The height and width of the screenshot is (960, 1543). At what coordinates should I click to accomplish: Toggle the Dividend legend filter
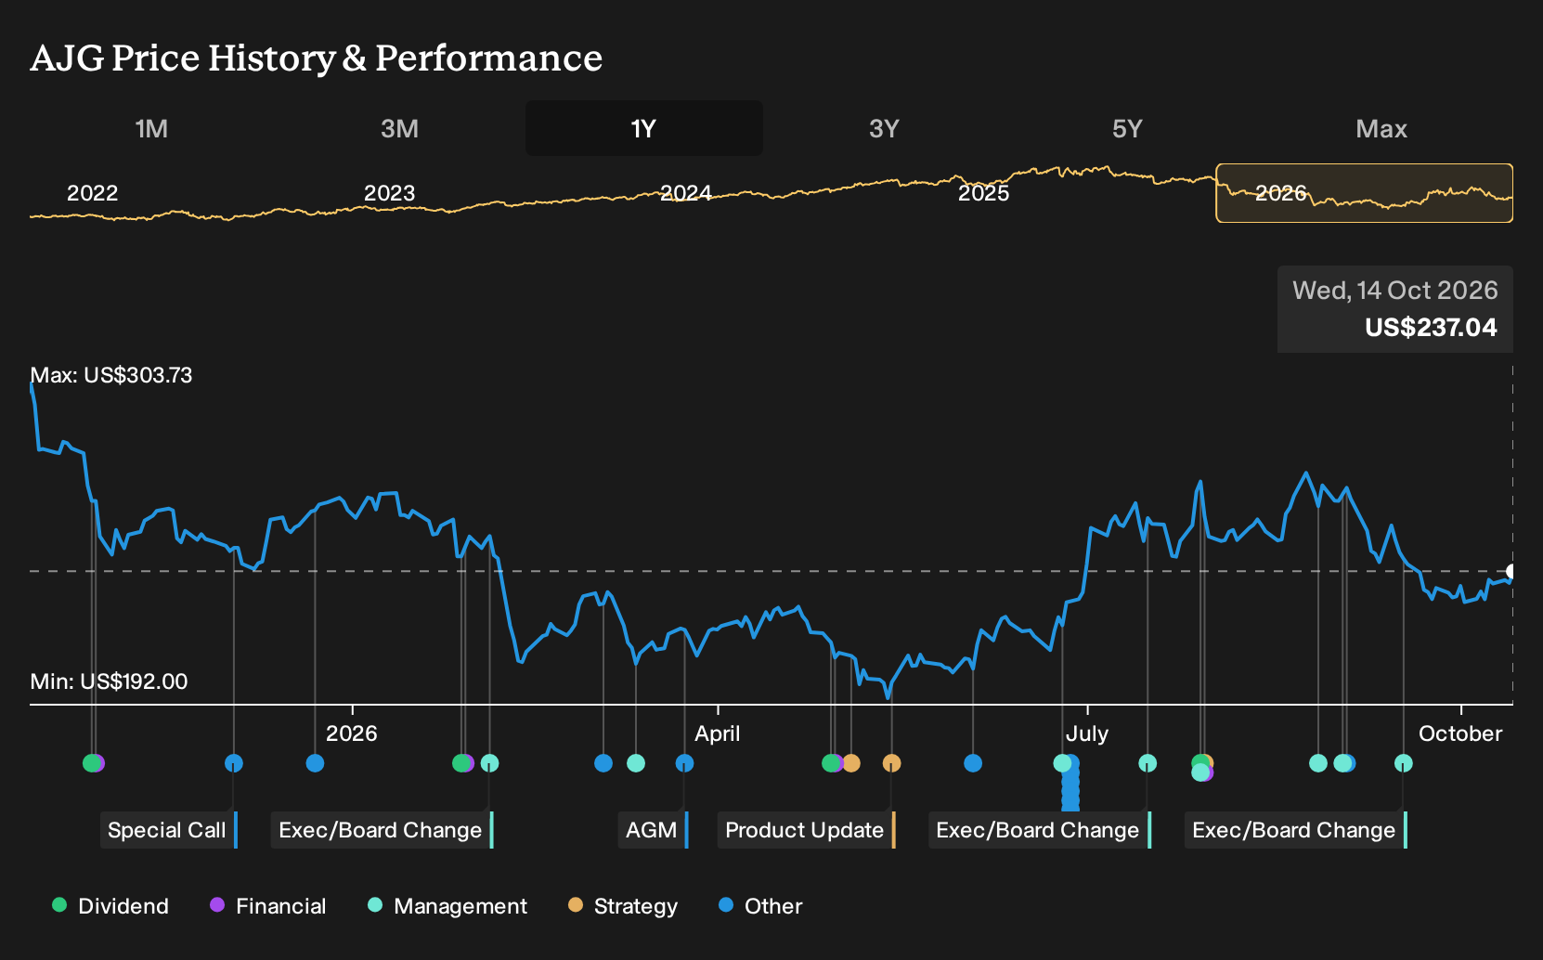click(110, 906)
